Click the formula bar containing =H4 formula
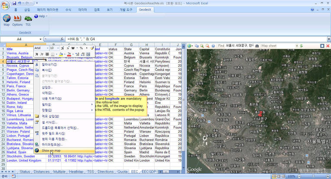This screenshot has width=331, height=179. [x=196, y=39]
